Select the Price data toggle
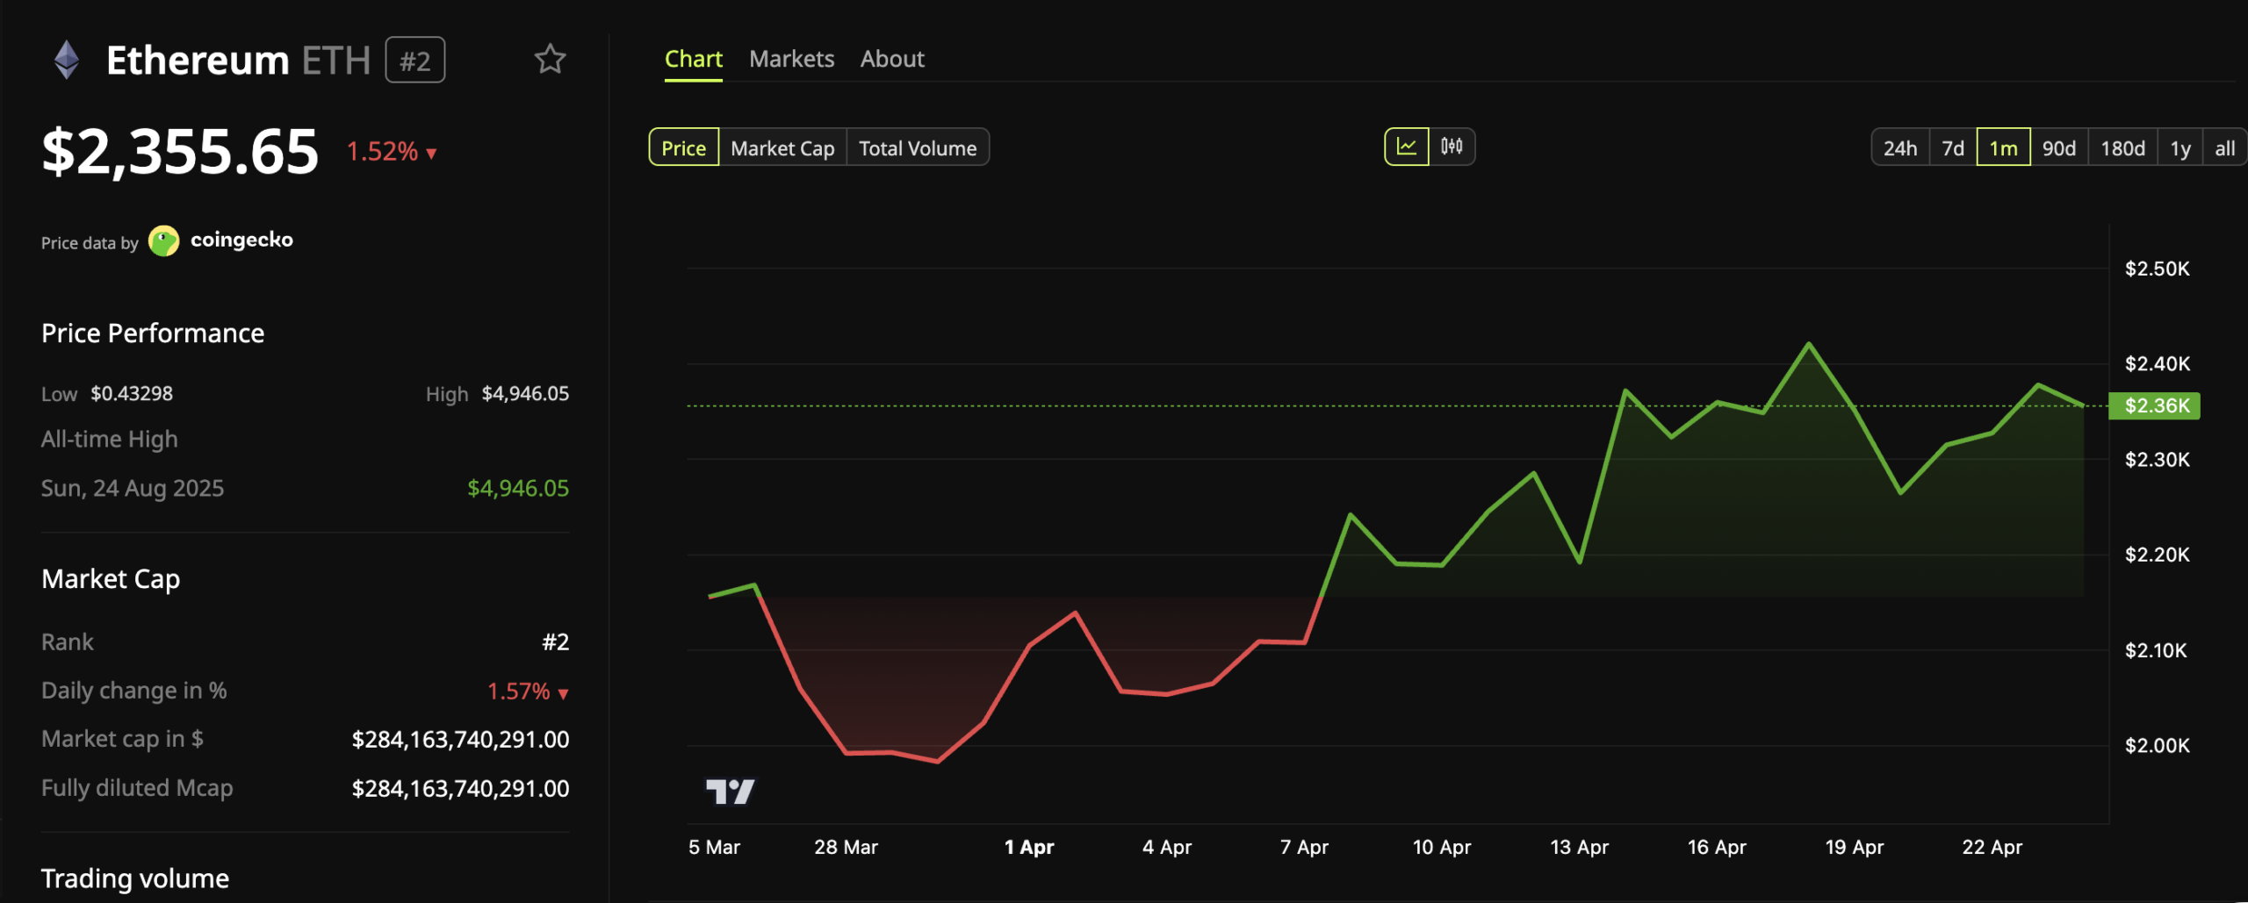This screenshot has width=2248, height=903. pos(683,147)
